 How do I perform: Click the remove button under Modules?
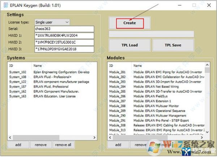tap(141, 145)
